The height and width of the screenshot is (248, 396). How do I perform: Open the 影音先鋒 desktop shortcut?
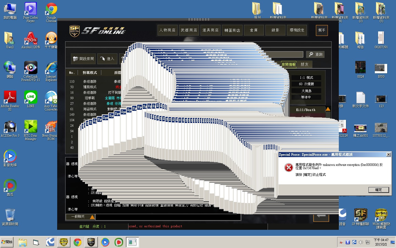pyautogui.click(x=10, y=158)
